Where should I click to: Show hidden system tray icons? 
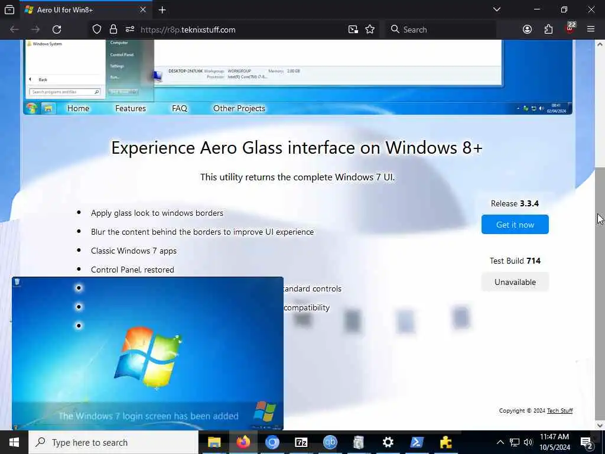pos(500,442)
